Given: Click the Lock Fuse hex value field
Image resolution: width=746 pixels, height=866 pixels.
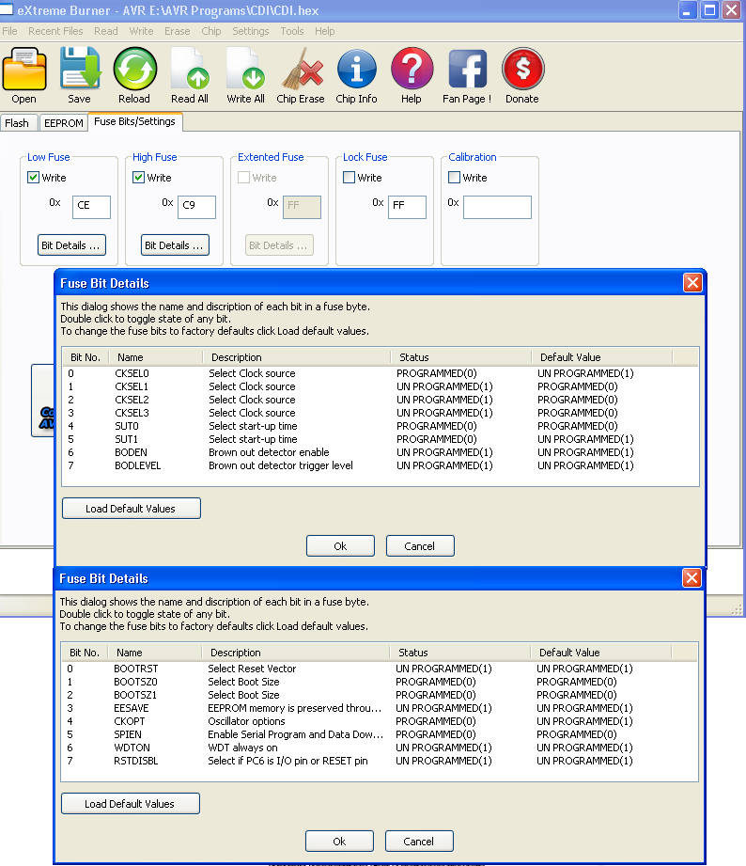Looking at the screenshot, I should 407,207.
